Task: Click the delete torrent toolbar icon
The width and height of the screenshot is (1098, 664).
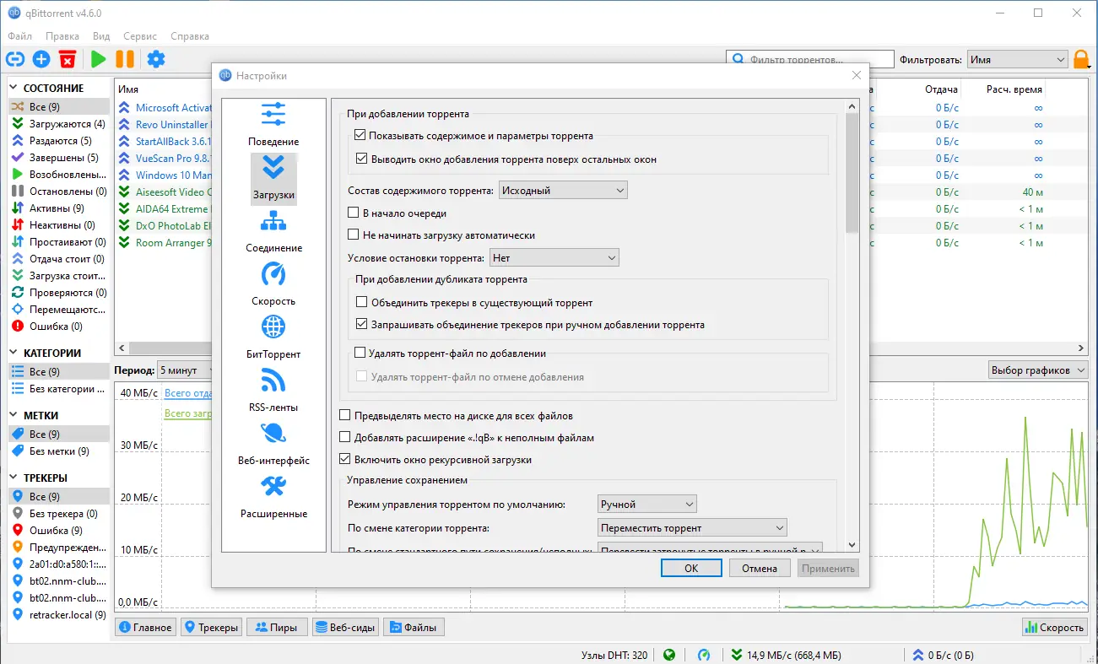Action: coord(68,59)
